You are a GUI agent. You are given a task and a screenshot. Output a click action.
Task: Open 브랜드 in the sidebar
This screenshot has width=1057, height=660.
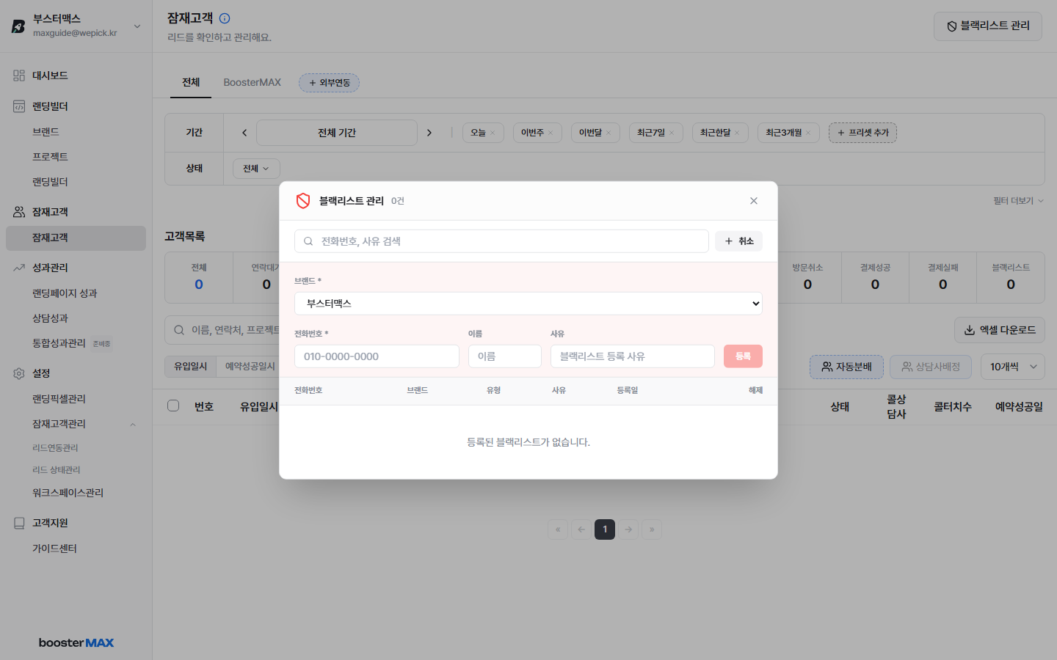tap(46, 132)
